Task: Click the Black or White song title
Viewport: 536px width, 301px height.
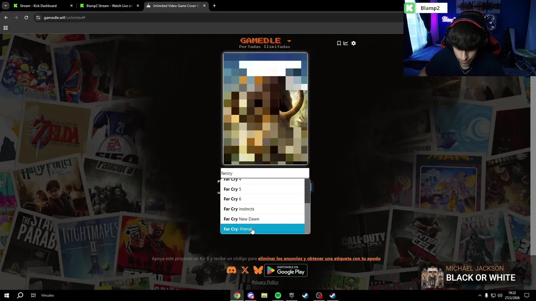Action: pyautogui.click(x=480, y=278)
